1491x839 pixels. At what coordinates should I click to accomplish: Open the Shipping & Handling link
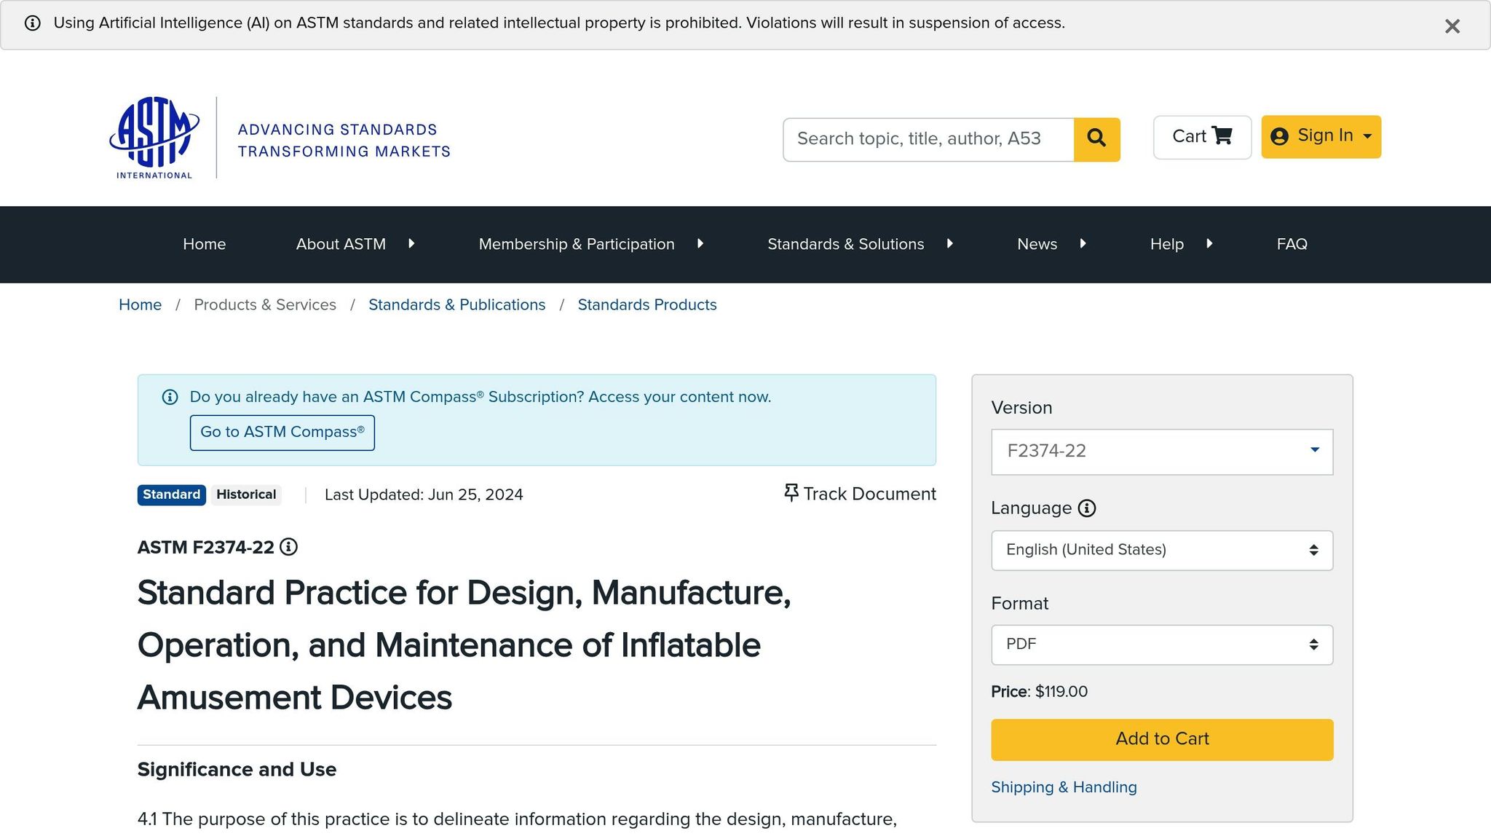(1064, 787)
